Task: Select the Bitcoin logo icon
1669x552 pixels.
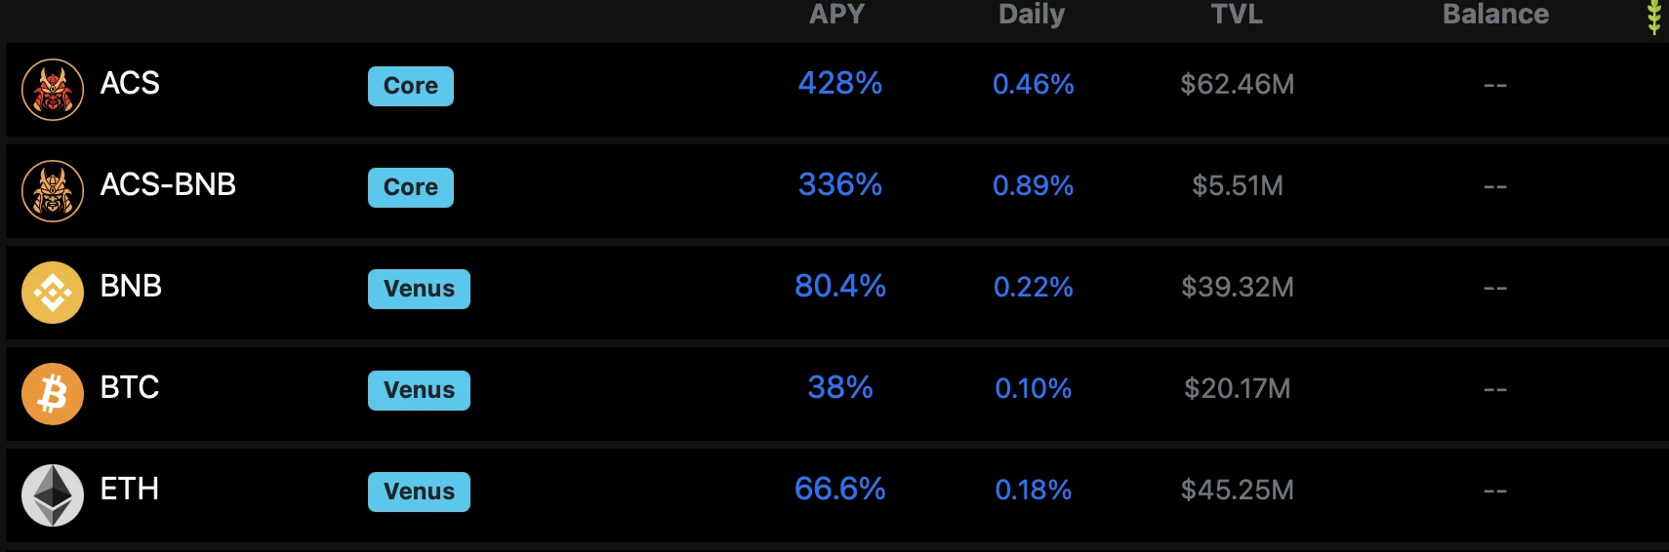Action: [53, 394]
